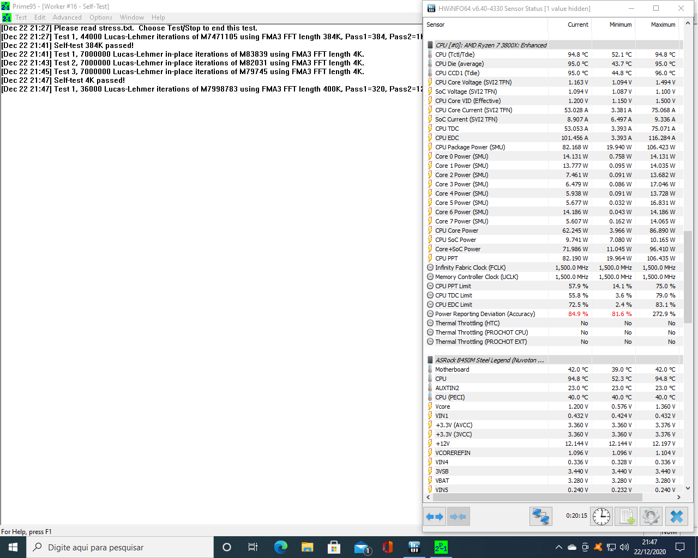698x558 pixels.
Task: Click the Prime95 title bar icon
Action: pyautogui.click(x=5, y=7)
